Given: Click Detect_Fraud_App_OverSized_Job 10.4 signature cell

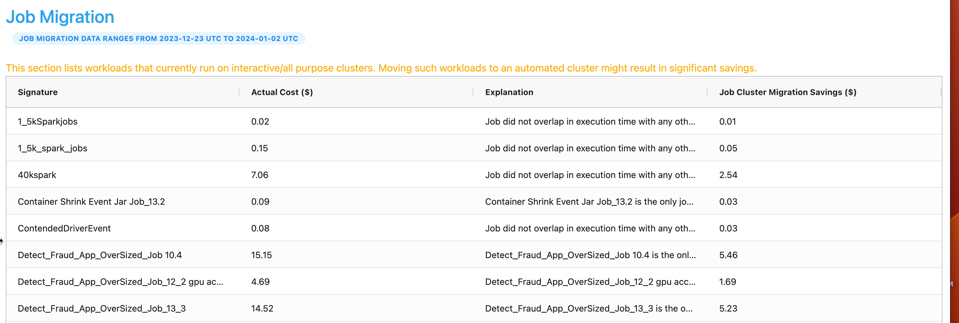Looking at the screenshot, I should (x=100, y=255).
